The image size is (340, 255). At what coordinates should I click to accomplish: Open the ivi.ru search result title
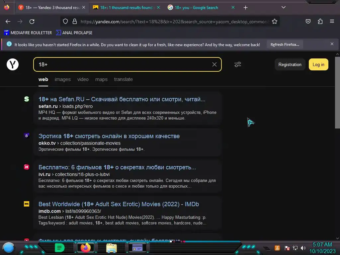tap(117, 167)
